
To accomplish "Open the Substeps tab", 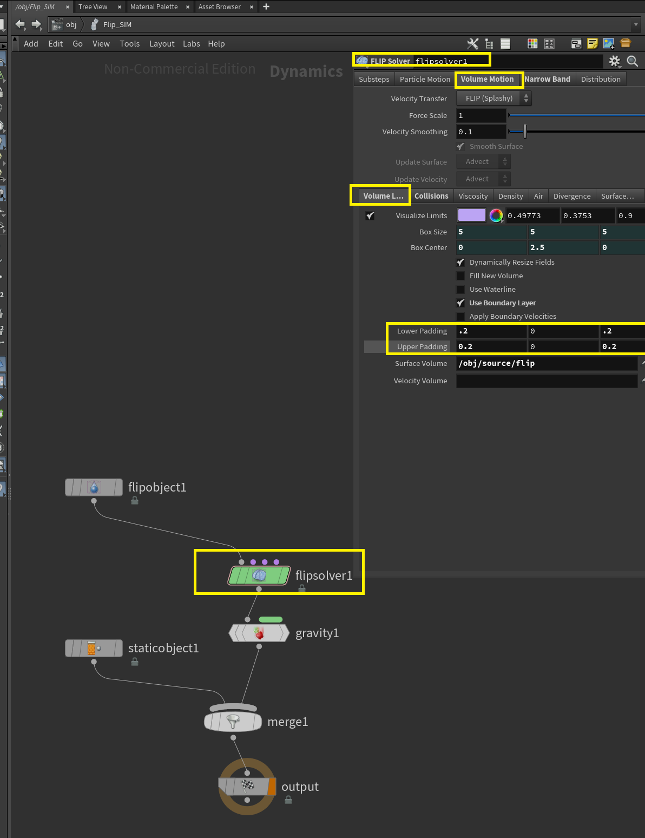I will tap(374, 79).
